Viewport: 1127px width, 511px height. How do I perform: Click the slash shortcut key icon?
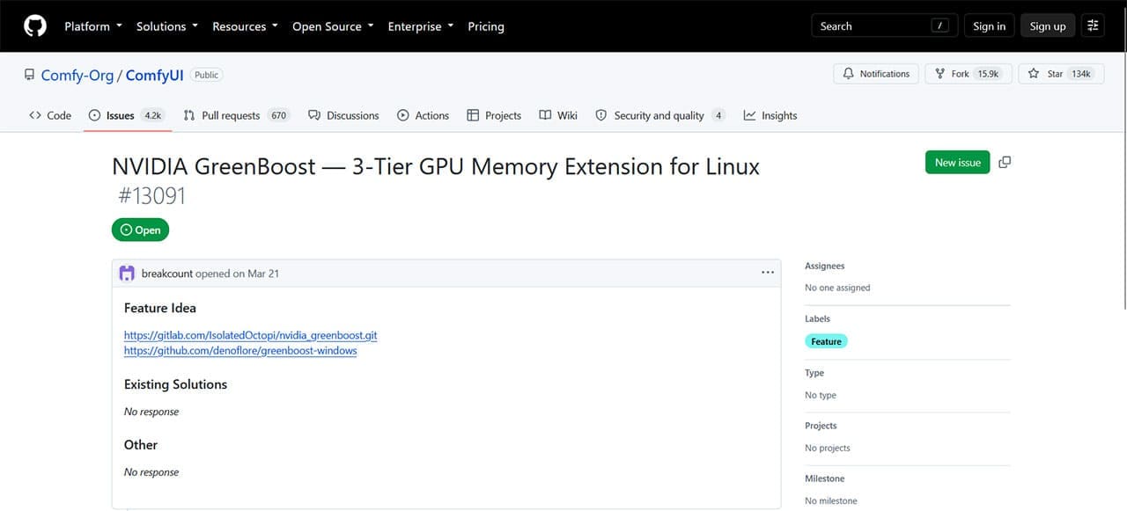pos(941,26)
